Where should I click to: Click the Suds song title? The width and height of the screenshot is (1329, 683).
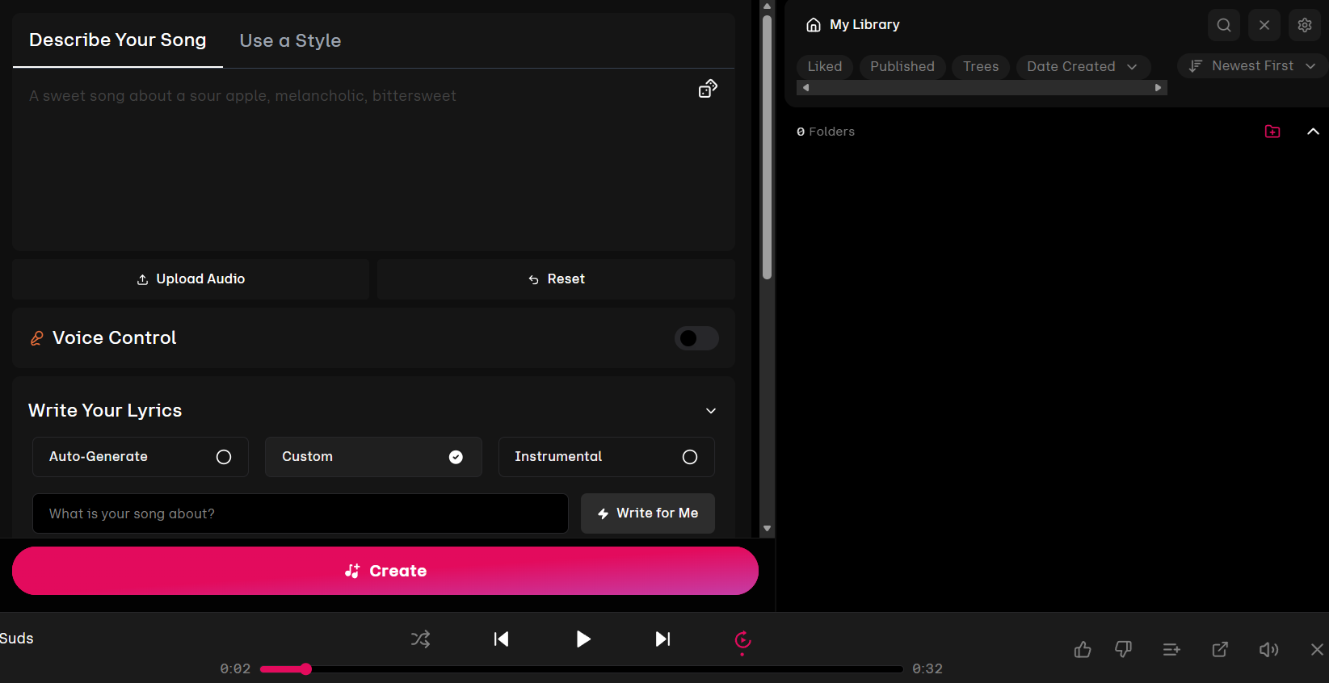click(16, 639)
